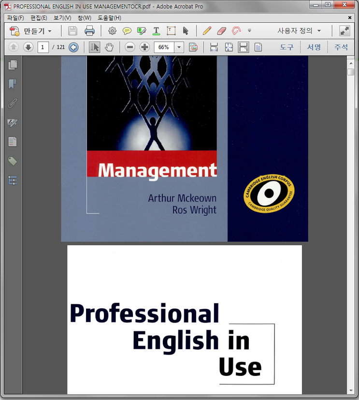Pick the pencil drawing tool
The height and width of the screenshot is (400, 359).
click(207, 31)
